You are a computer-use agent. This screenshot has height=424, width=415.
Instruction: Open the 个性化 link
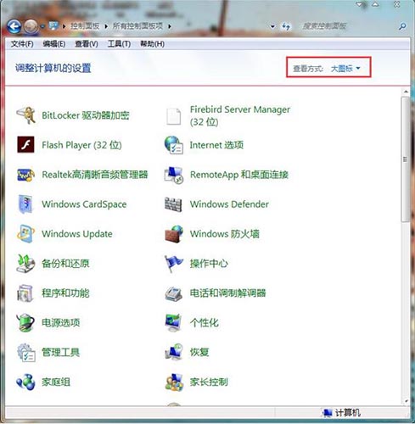(205, 323)
